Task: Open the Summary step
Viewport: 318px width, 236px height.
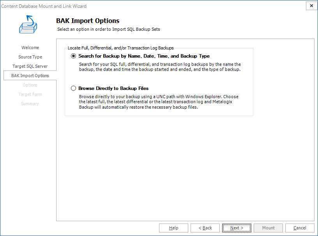Action: 30,104
